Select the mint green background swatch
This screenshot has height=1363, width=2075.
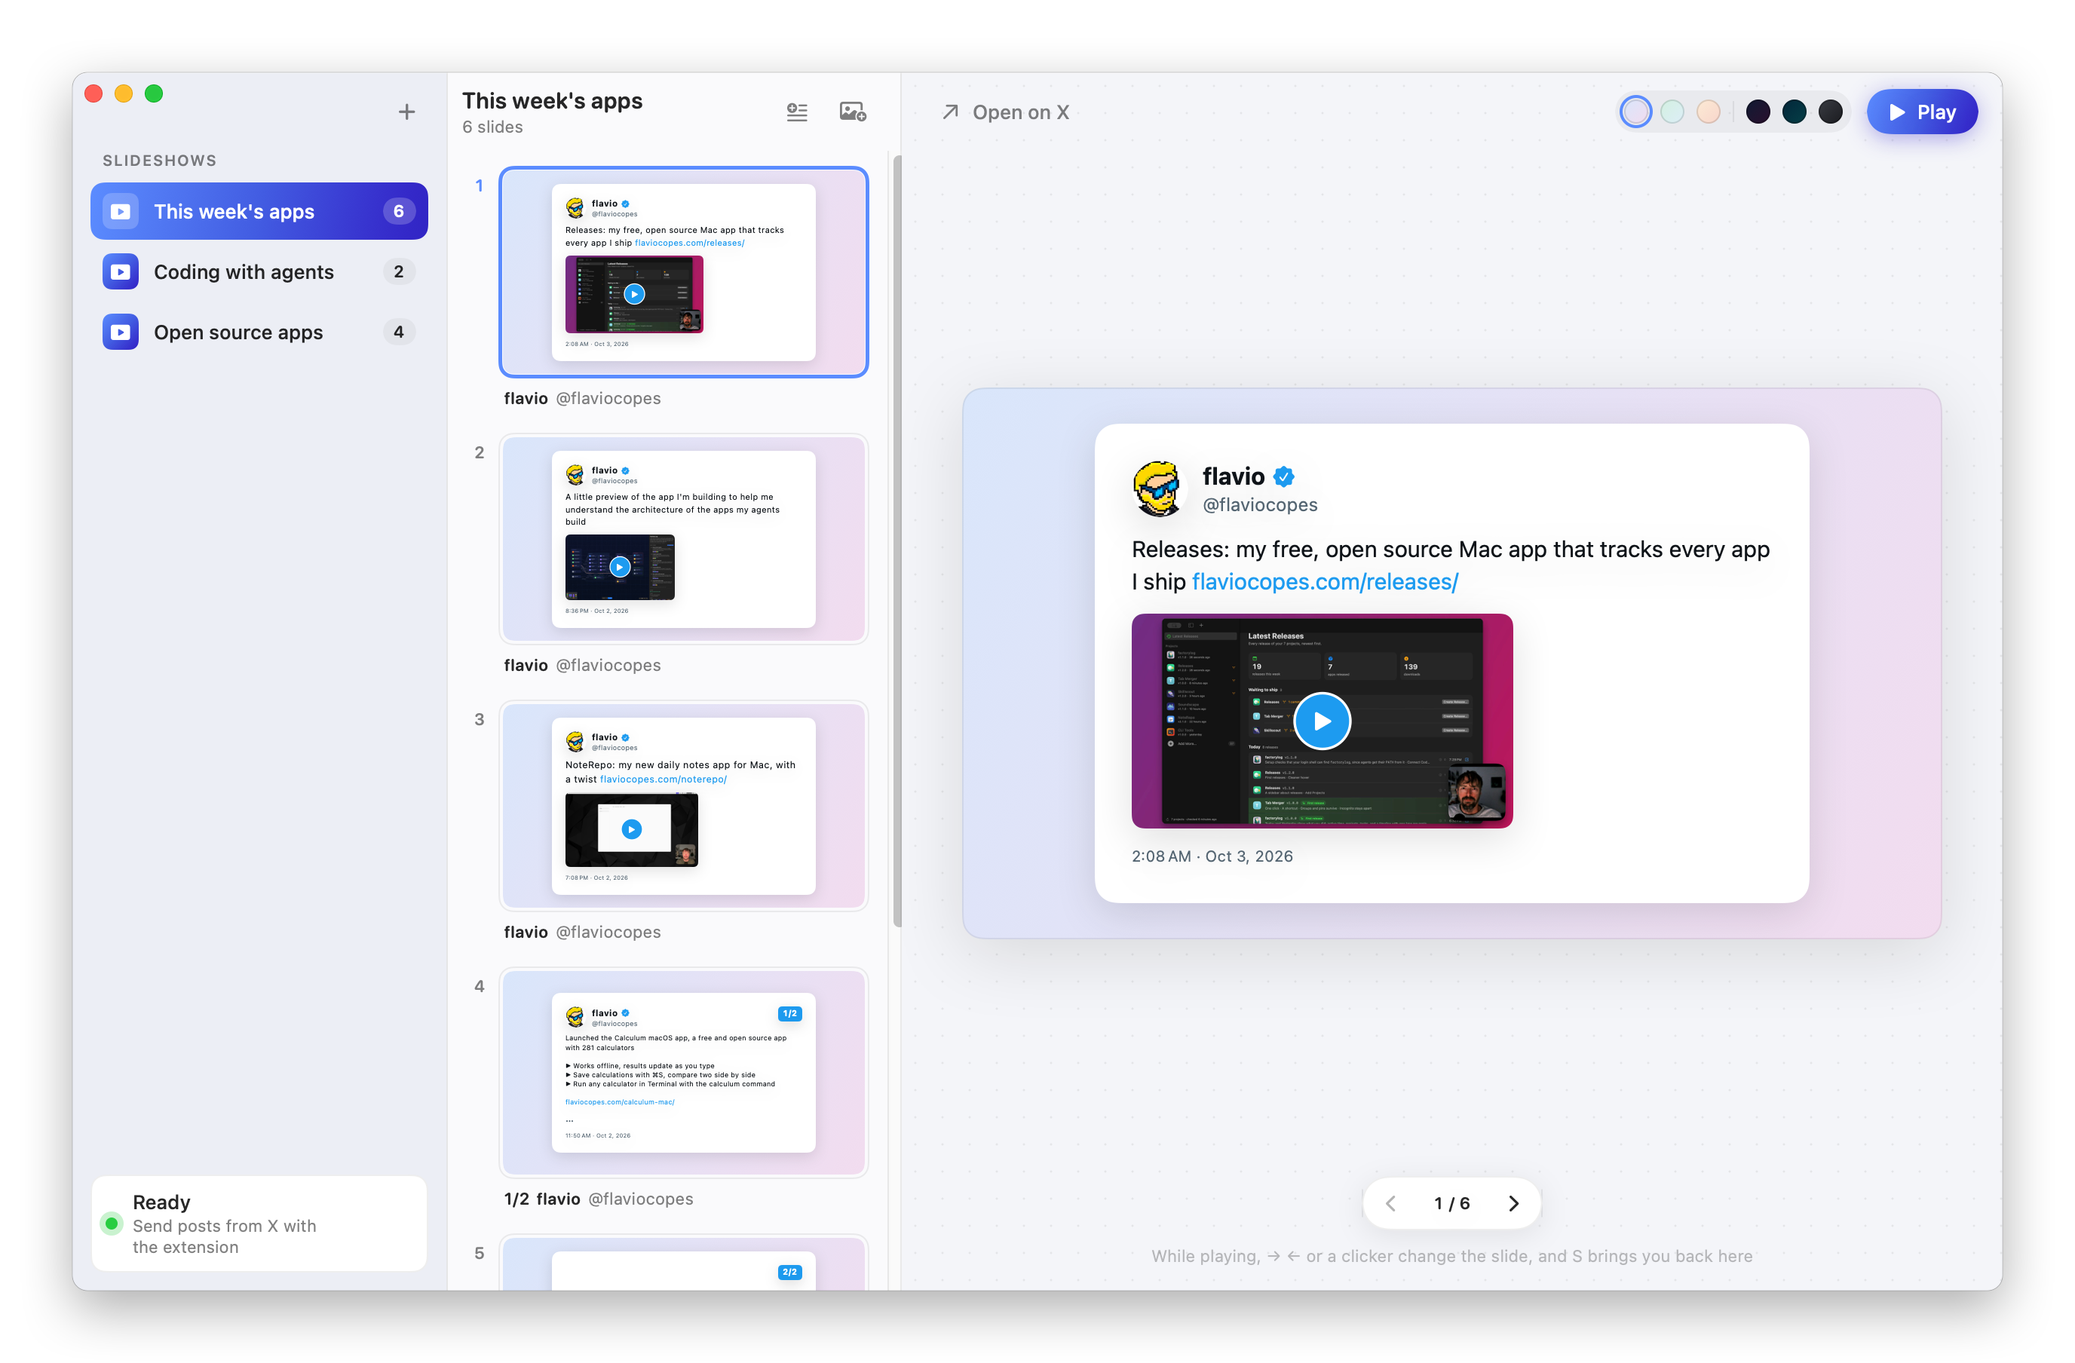(1672, 112)
